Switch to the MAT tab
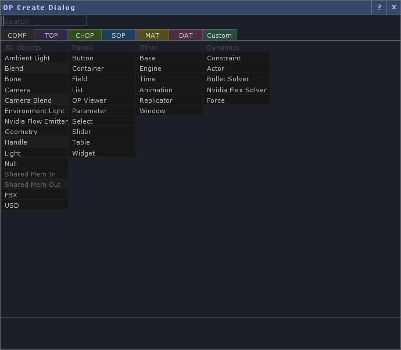The height and width of the screenshot is (350, 401). tap(152, 35)
